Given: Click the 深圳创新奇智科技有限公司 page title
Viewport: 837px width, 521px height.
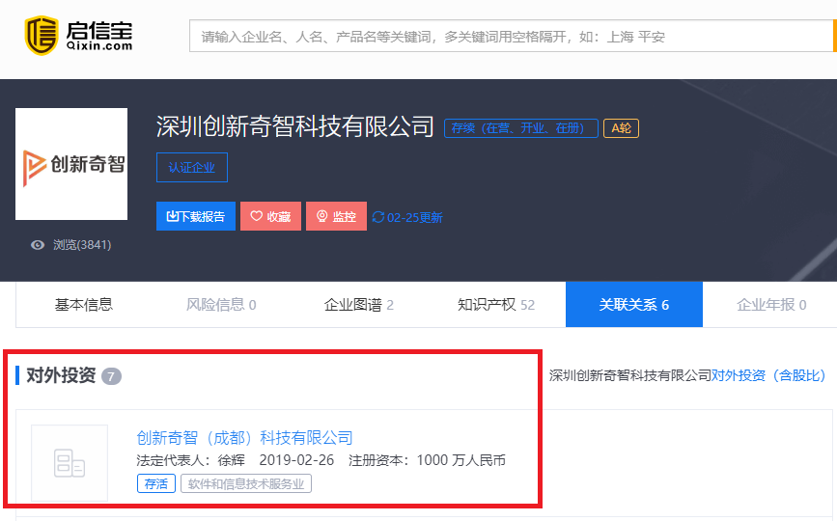Looking at the screenshot, I should (294, 127).
